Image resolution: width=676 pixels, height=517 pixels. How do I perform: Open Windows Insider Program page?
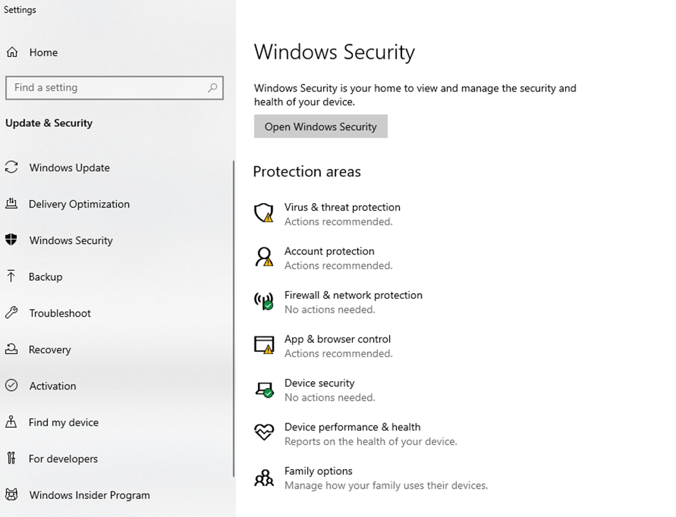(x=89, y=496)
